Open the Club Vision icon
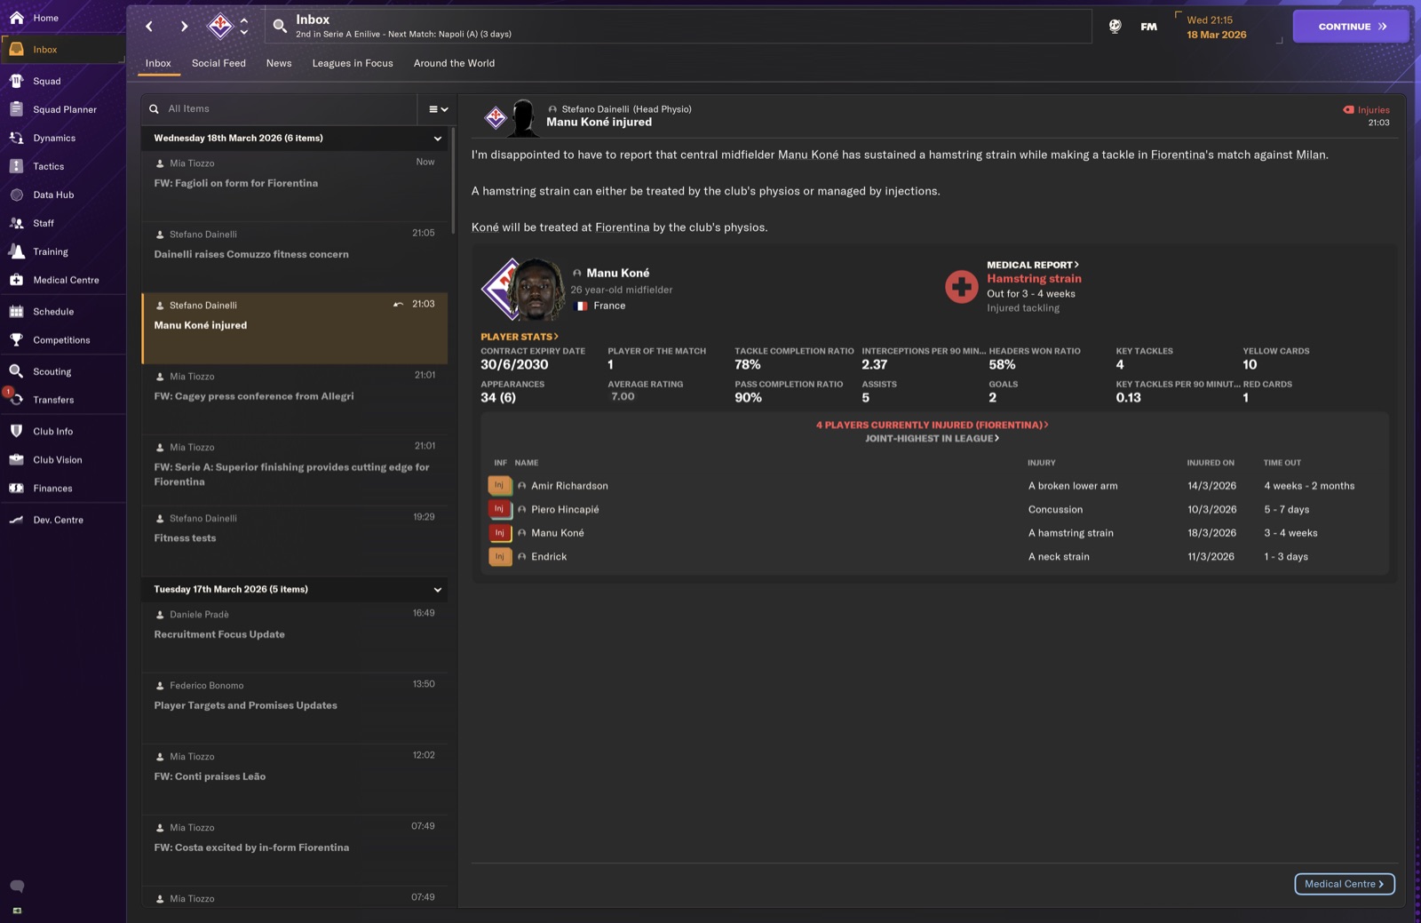1421x923 pixels. click(17, 459)
